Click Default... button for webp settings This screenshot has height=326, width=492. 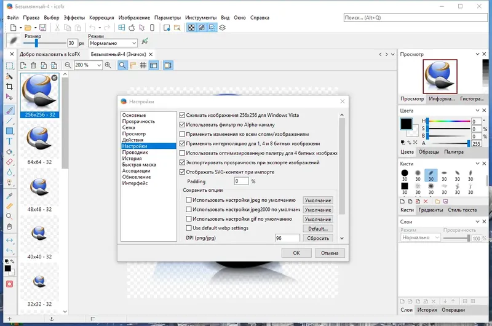coord(318,229)
